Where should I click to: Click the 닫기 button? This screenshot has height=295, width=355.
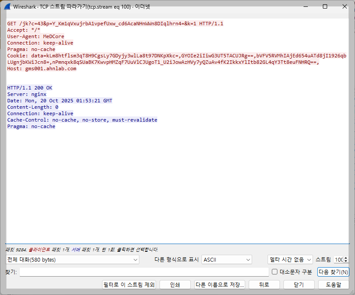point(299,285)
